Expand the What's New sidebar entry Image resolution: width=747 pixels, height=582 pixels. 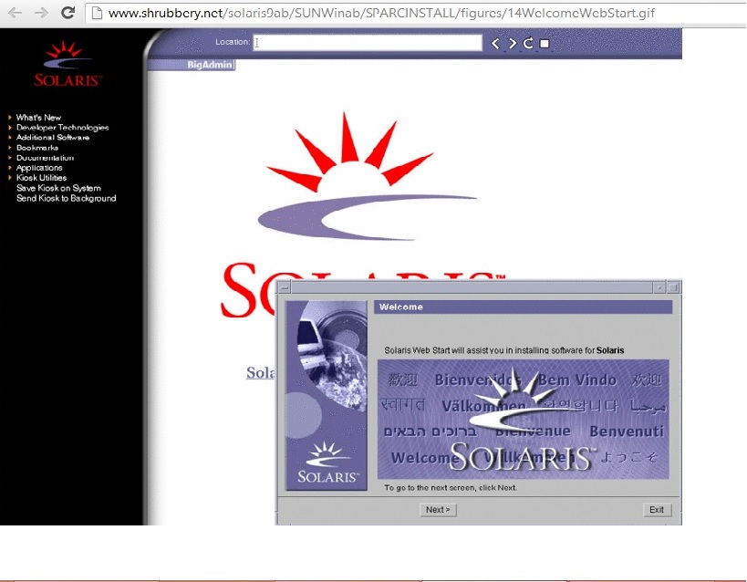tap(38, 117)
